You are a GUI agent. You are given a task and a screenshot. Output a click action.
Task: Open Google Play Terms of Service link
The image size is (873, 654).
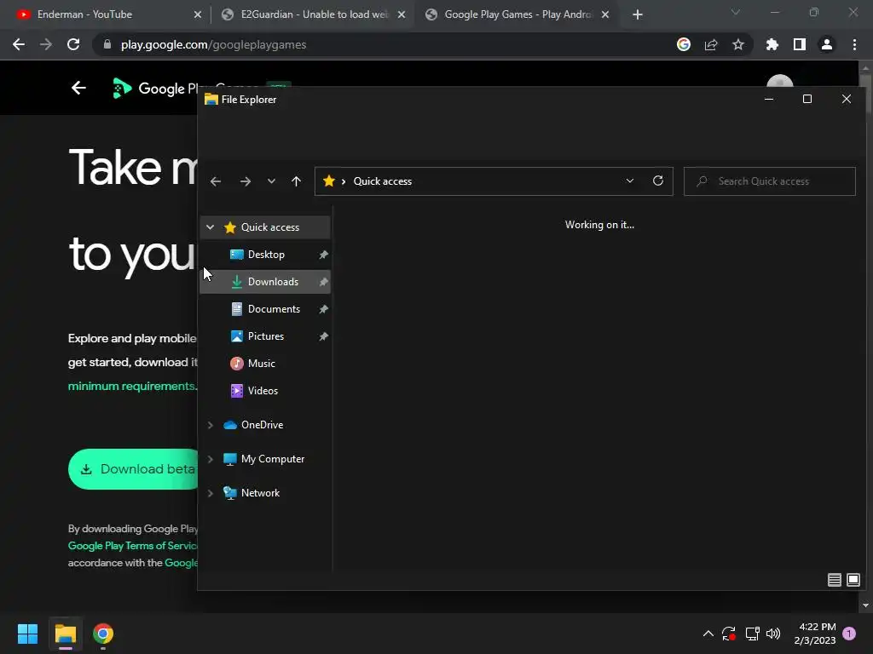click(x=133, y=546)
